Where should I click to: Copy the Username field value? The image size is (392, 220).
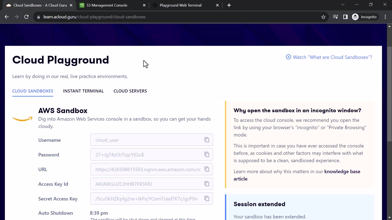pos(207,140)
